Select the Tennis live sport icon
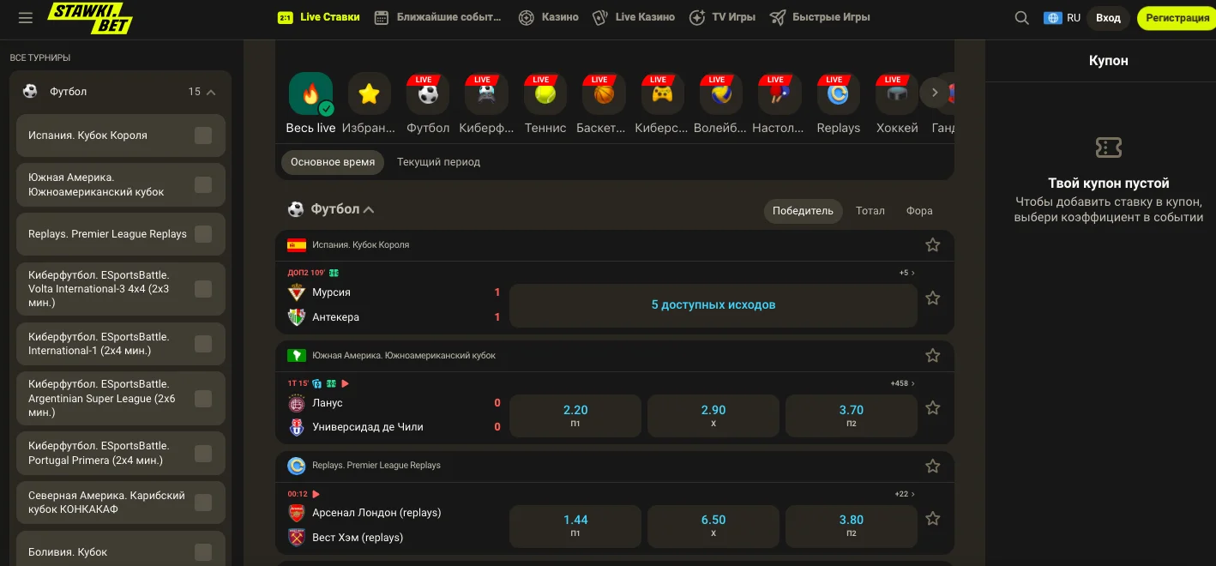 [545, 94]
